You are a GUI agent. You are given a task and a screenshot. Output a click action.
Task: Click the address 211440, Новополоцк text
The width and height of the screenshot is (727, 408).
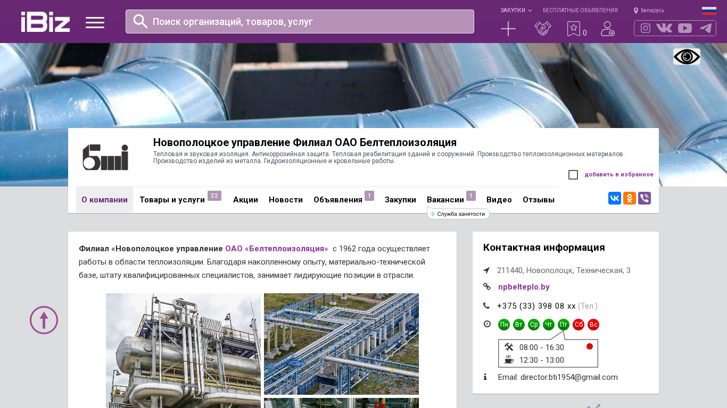[x=564, y=270]
